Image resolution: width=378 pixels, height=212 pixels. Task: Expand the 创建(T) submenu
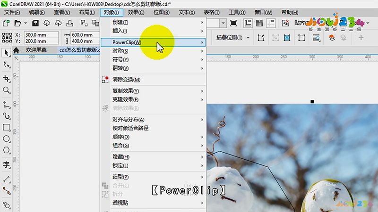coord(153,22)
